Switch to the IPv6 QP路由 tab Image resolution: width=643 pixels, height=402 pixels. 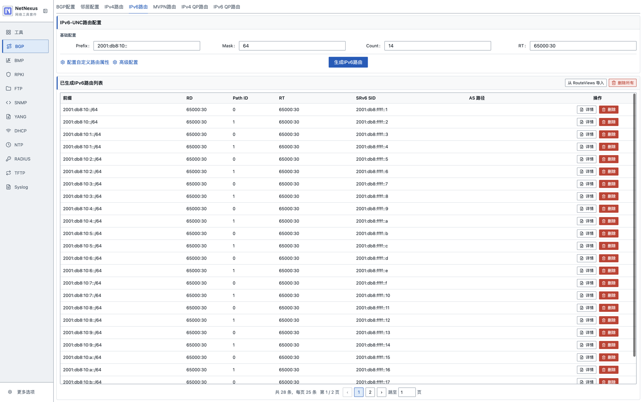click(x=227, y=7)
